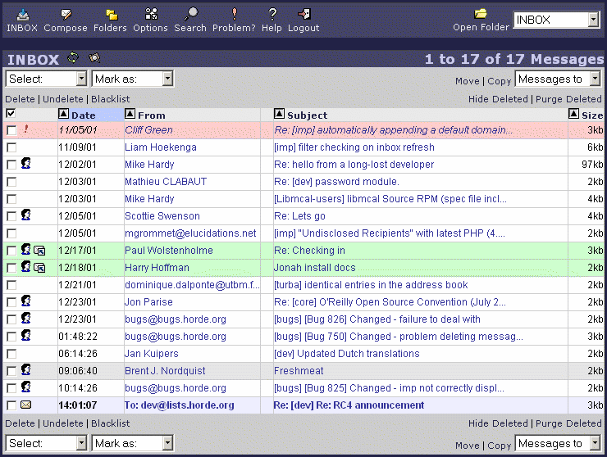Check the dominique.dalponte message checkbox

click(x=11, y=285)
